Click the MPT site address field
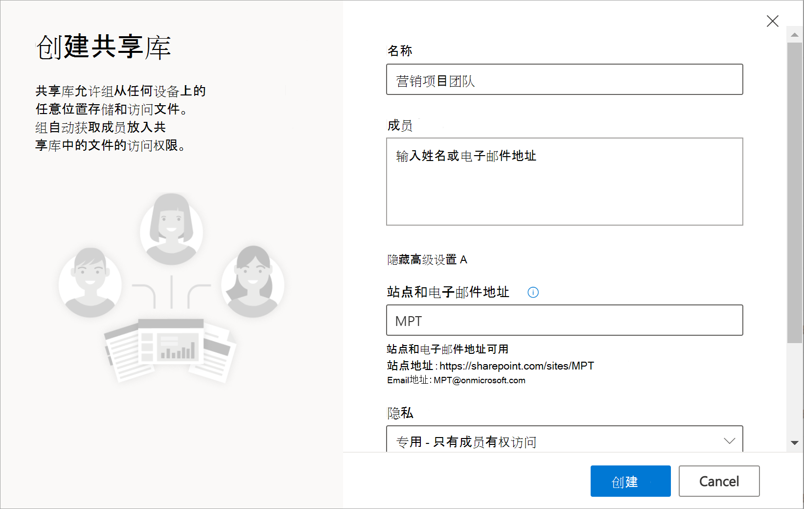Screen dimensions: 804x509 pos(564,320)
